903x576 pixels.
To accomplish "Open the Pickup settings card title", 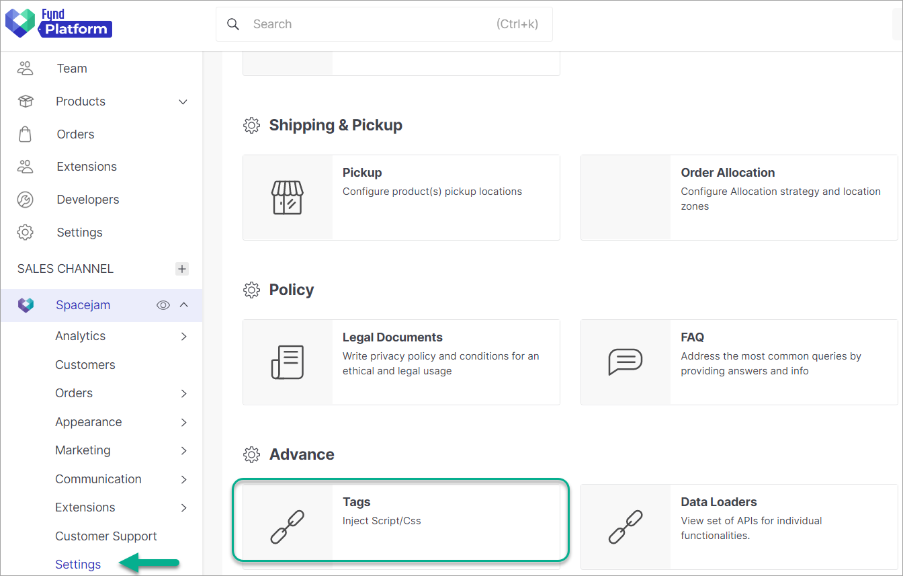I will 362,173.
